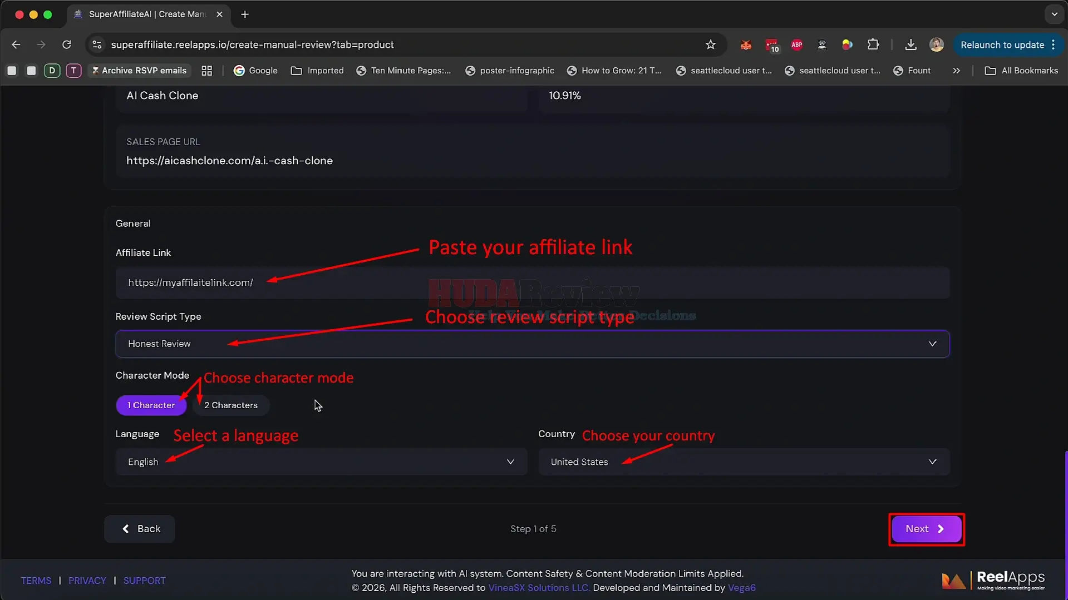Open the Google bookmark
The width and height of the screenshot is (1068, 600).
pyautogui.click(x=255, y=71)
